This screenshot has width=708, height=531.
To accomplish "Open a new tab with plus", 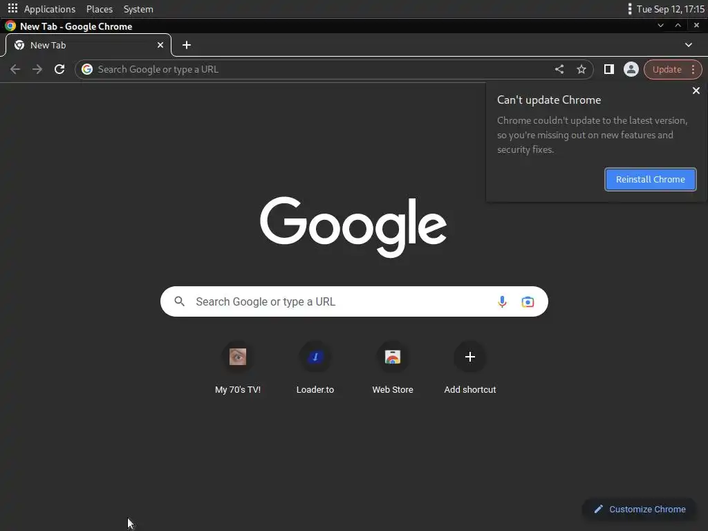I will click(187, 45).
